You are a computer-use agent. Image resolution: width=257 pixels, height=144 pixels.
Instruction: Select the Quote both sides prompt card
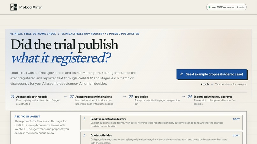pyautogui.click(x=161, y=138)
